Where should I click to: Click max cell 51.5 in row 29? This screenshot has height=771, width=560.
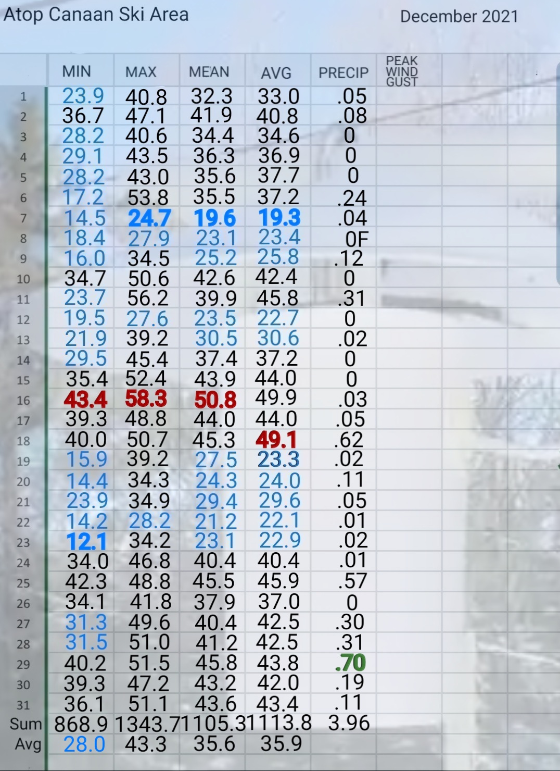149,663
